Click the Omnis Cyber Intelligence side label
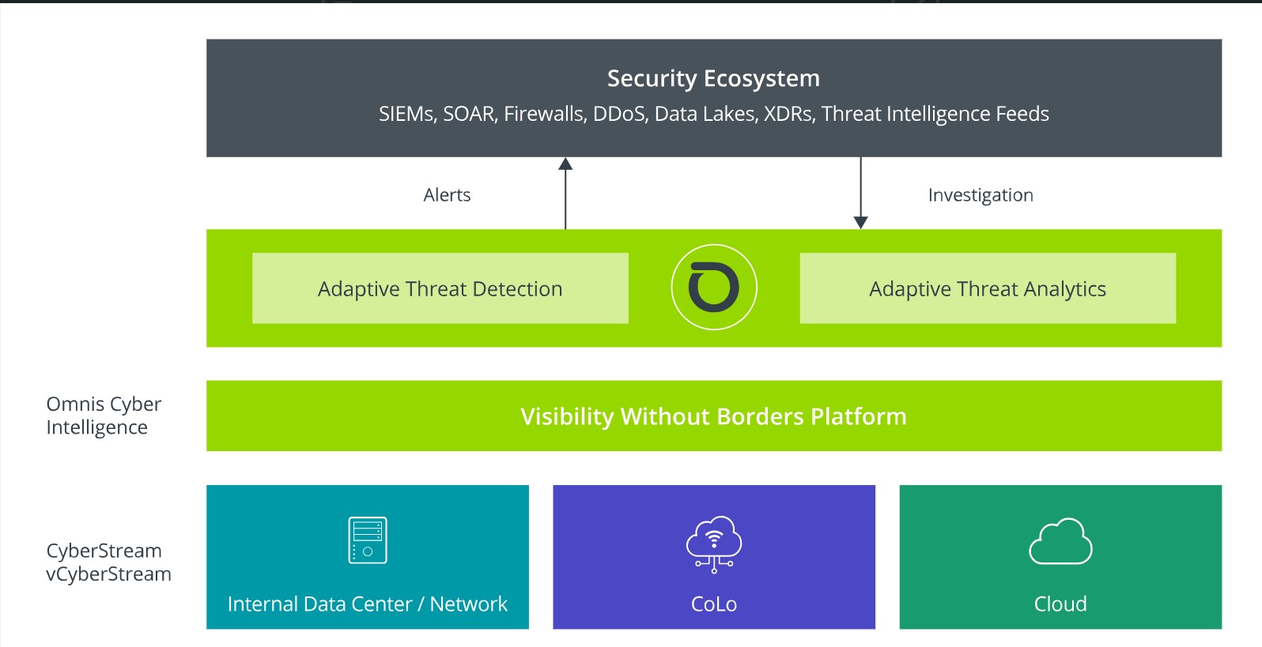This screenshot has width=1262, height=647. click(104, 416)
